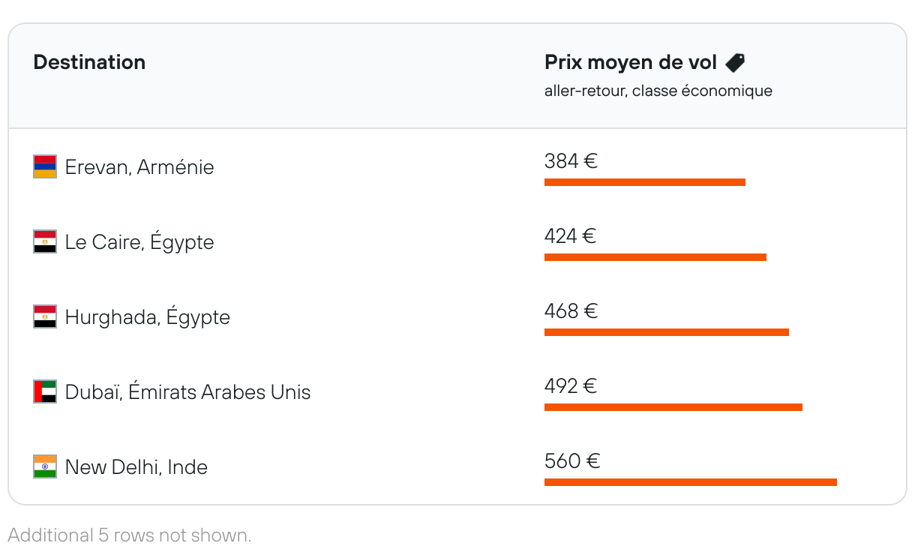Open the New Delhi, Inde row

[x=136, y=466]
